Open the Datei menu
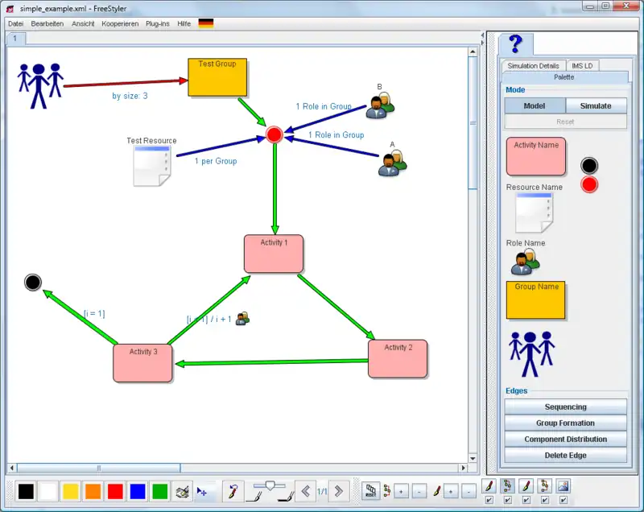Viewport: 644px width, 512px height. tap(16, 23)
